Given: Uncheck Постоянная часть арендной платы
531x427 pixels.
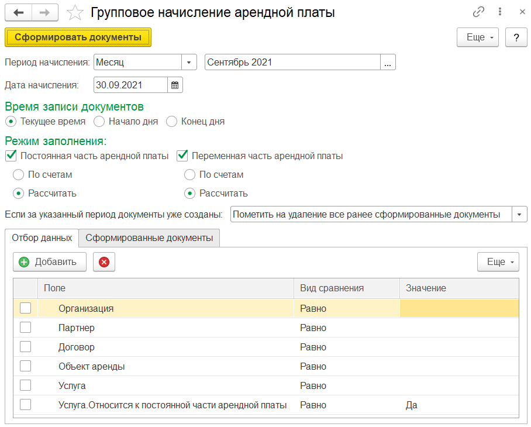Looking at the screenshot, I should (11, 156).
